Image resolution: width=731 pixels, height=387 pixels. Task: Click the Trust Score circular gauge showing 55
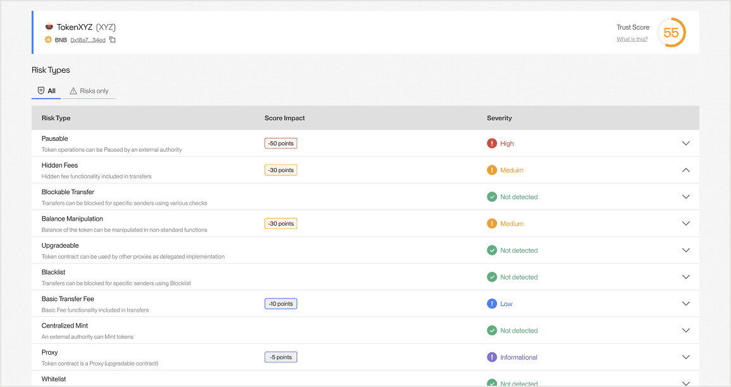(671, 32)
